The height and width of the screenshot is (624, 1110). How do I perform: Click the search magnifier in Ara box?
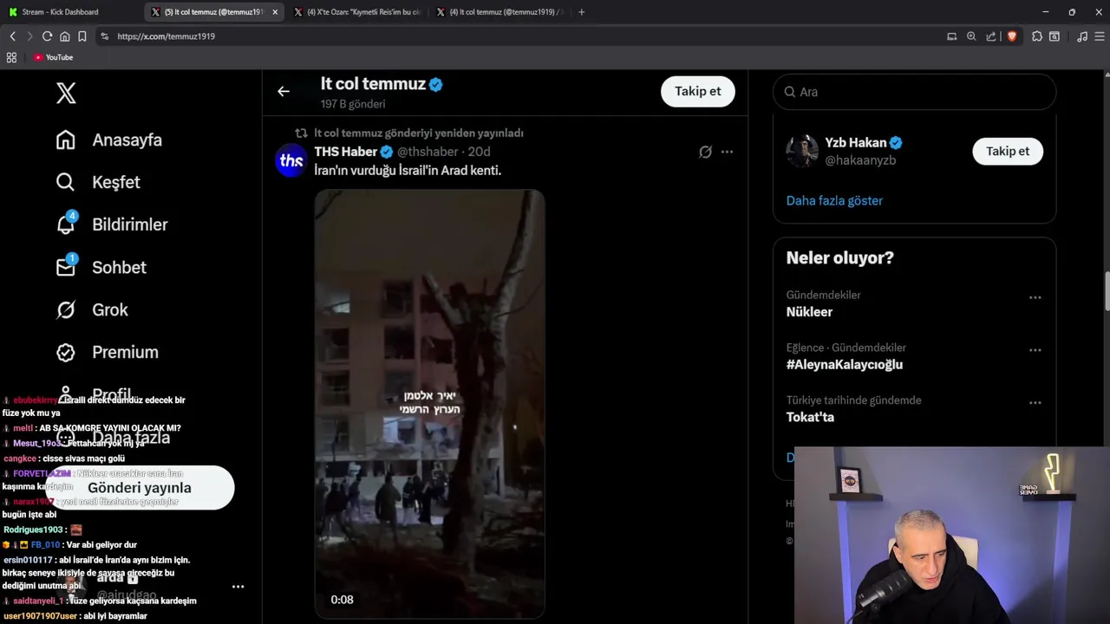coord(790,92)
